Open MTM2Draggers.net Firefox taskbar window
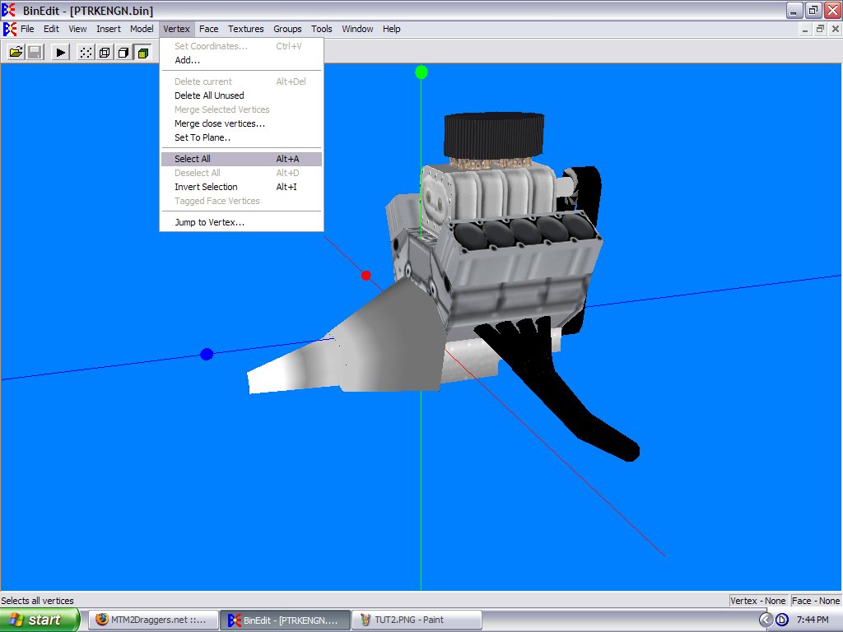The image size is (843, 632). click(153, 620)
